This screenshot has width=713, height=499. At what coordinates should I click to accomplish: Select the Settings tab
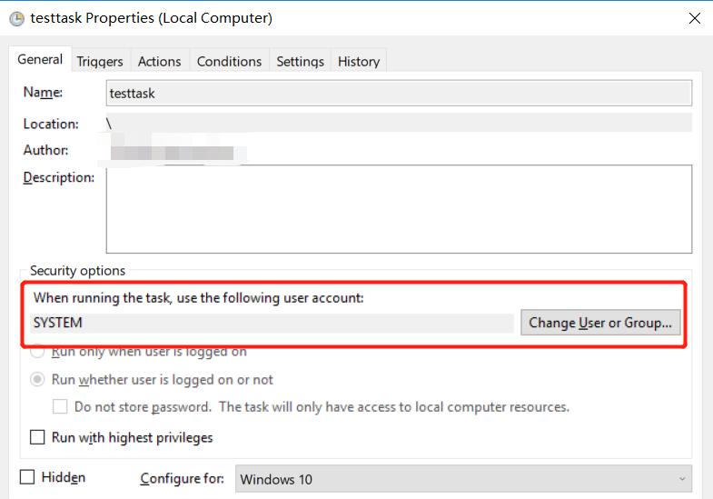click(x=300, y=61)
